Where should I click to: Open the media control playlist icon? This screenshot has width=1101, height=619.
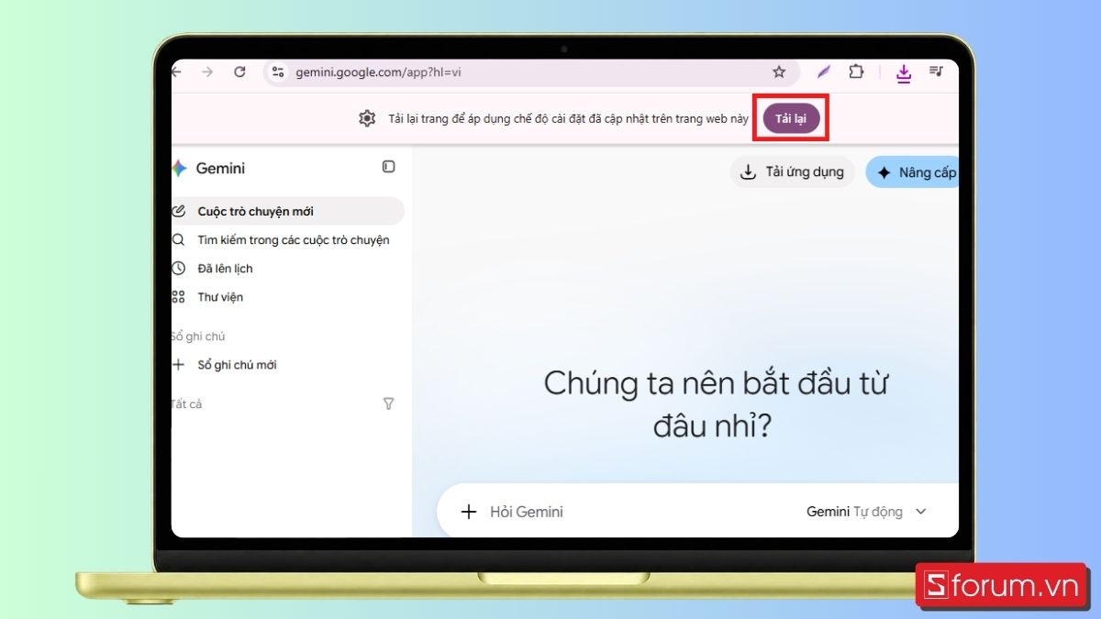click(x=936, y=72)
